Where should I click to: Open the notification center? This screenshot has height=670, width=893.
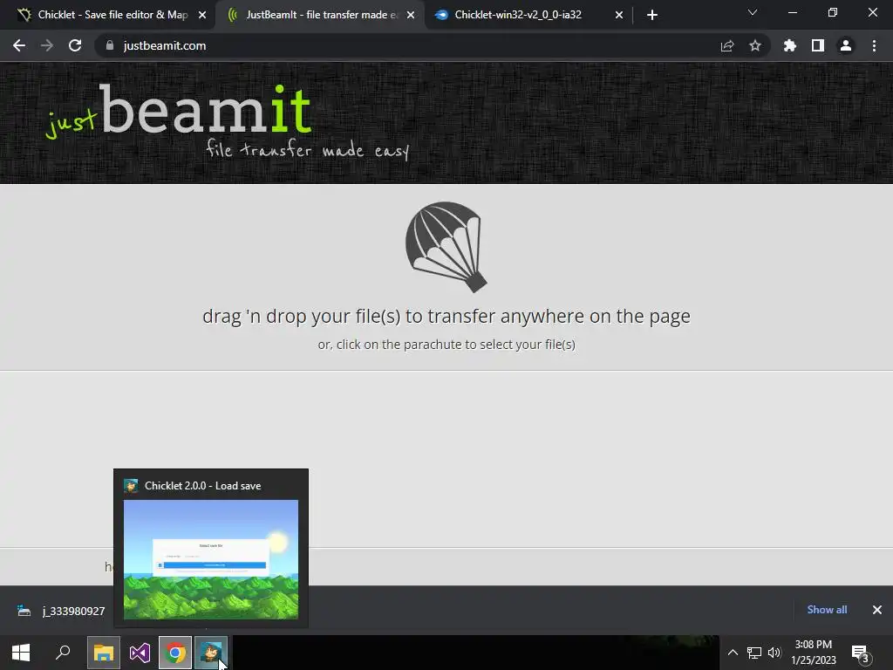click(861, 653)
